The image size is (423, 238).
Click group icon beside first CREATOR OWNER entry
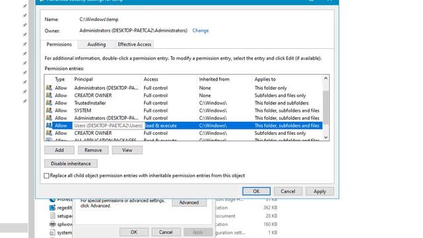(x=49, y=95)
